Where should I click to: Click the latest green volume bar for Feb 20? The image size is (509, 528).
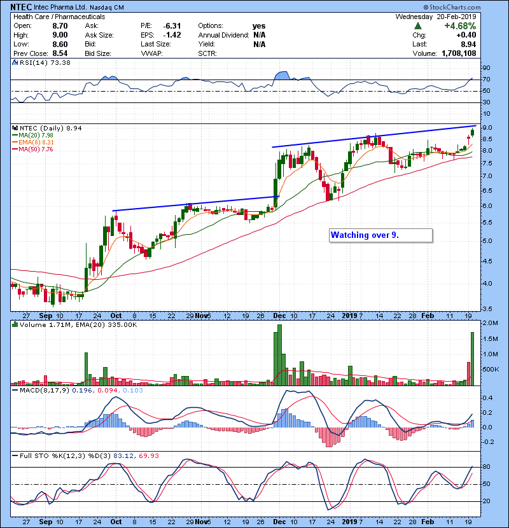click(x=472, y=359)
